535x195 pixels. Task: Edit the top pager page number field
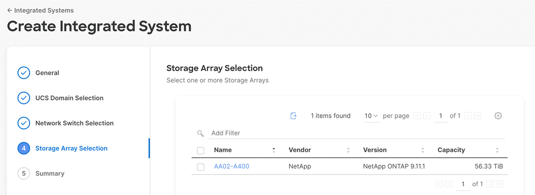(440, 116)
